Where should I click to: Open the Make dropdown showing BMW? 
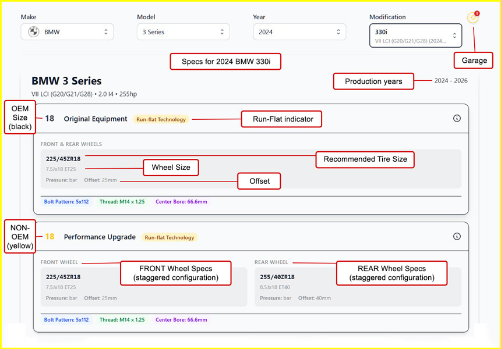(x=67, y=32)
